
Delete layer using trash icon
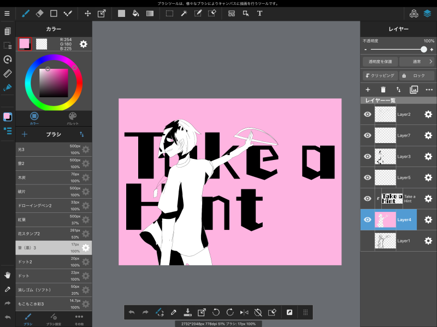(383, 90)
